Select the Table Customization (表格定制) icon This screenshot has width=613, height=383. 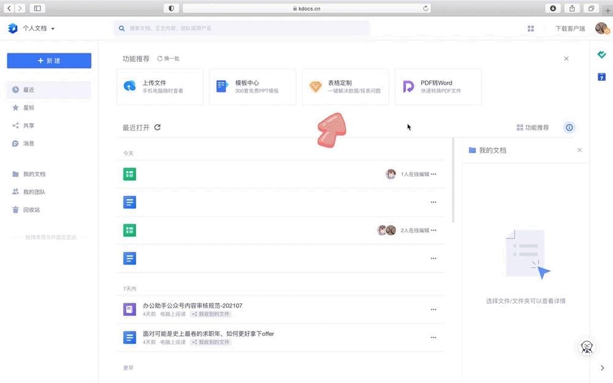pyautogui.click(x=316, y=86)
